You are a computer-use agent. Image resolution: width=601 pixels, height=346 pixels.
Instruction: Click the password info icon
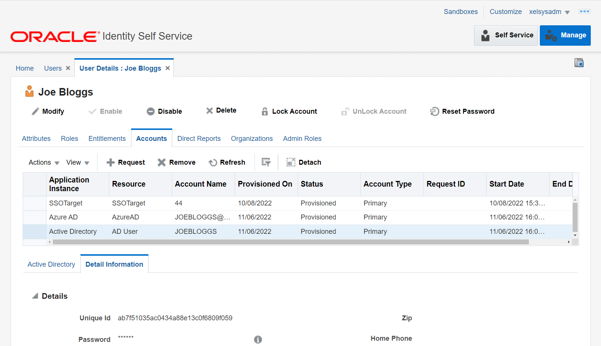pyautogui.click(x=258, y=340)
